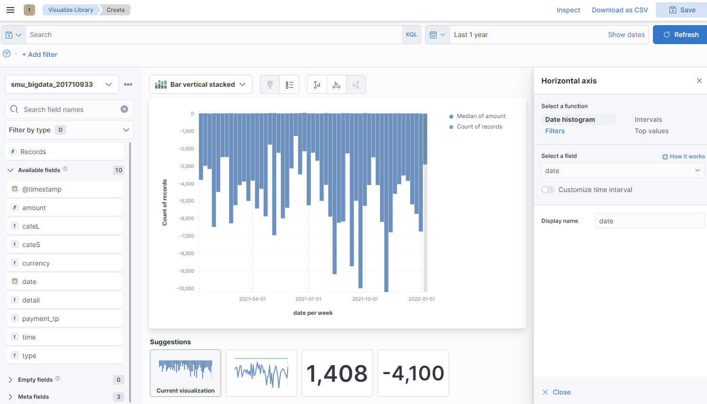Go to Visualize Library breadcrumb
Image resolution: width=707 pixels, height=404 pixels.
click(x=71, y=10)
